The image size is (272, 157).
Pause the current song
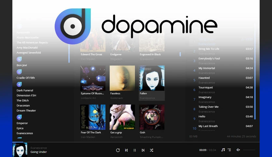(x=135, y=150)
